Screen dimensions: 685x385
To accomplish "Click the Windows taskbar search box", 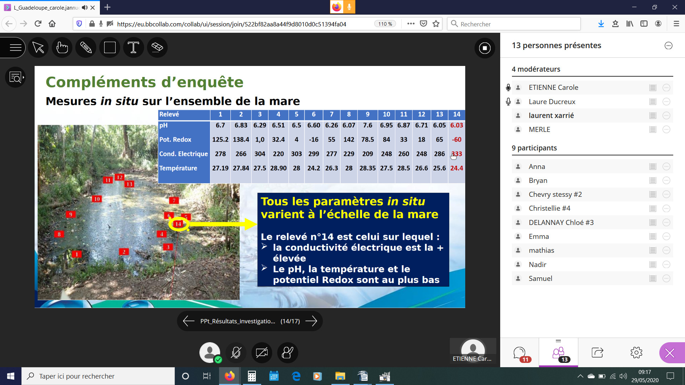I will [98, 376].
